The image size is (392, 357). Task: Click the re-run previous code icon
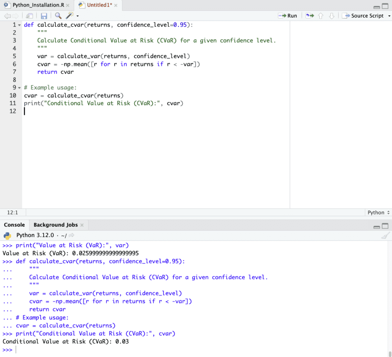pos(310,16)
